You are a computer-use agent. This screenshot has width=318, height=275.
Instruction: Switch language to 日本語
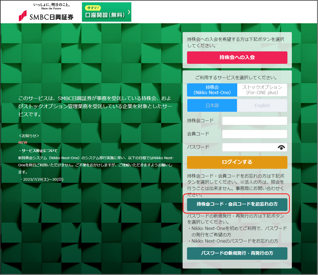pyautogui.click(x=212, y=105)
